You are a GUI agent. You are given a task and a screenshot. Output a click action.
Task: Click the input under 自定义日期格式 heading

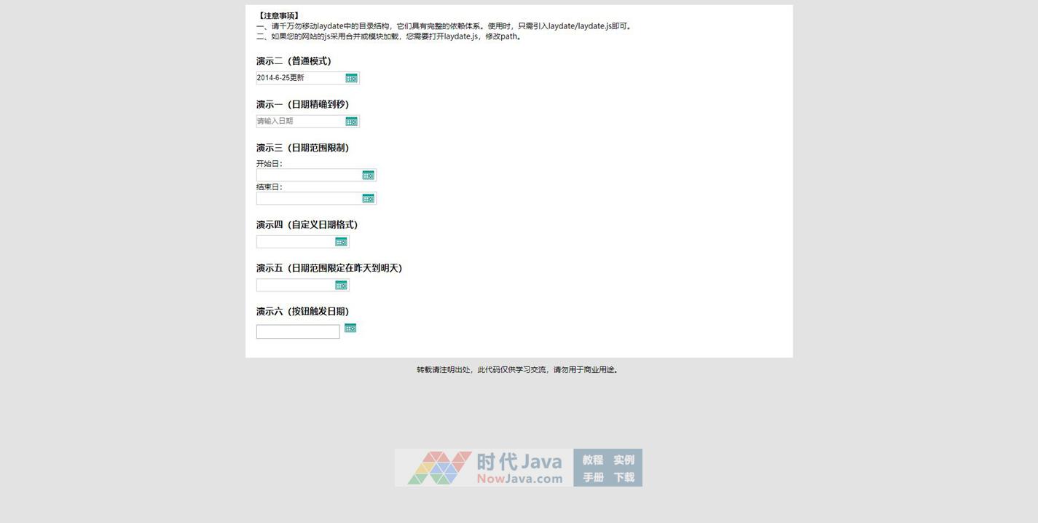pos(295,242)
